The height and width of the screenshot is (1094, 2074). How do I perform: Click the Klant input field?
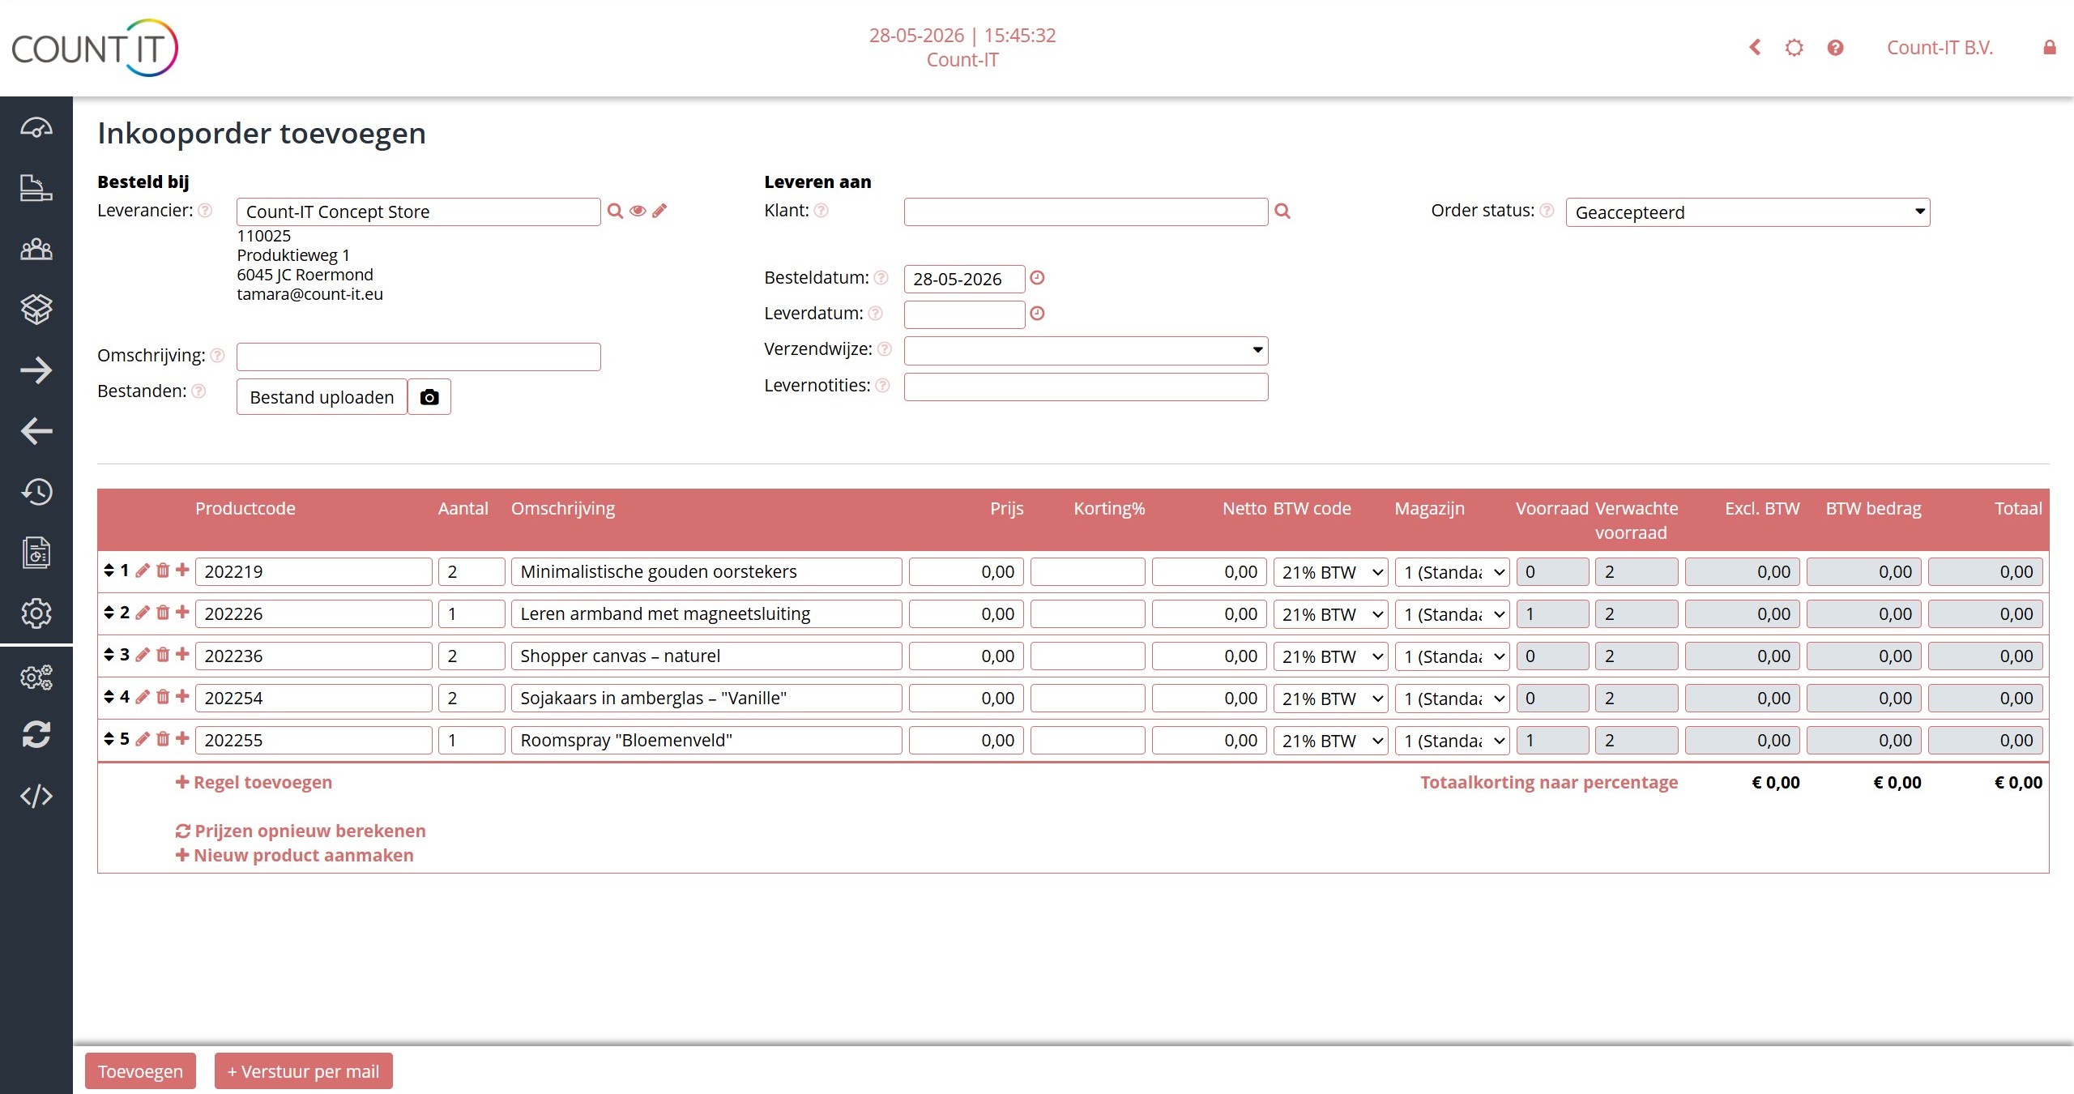[1086, 212]
